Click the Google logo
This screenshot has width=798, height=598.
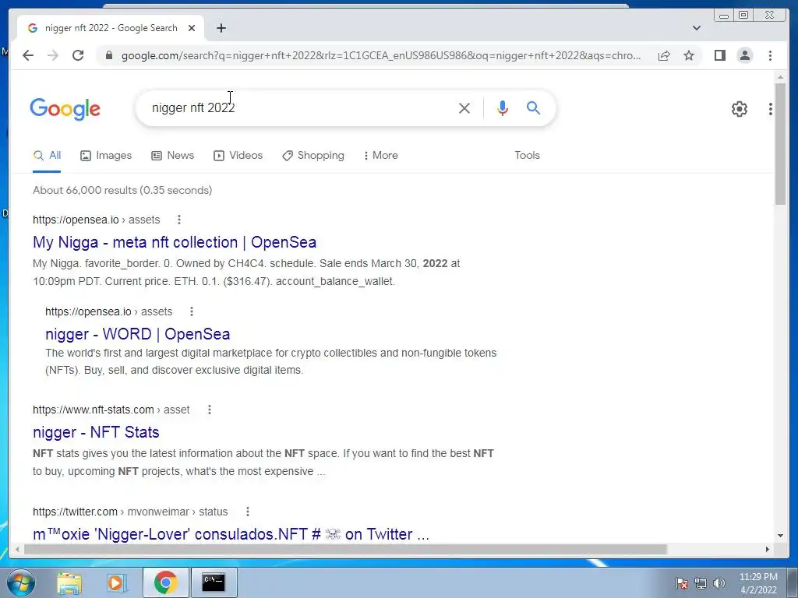[x=65, y=109]
